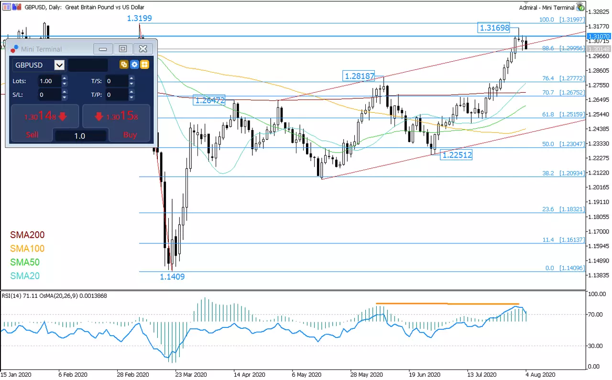This screenshot has width=612, height=380.
Task: Click the Fibonacci 88.6 [1.29956] level label
Action: click(x=563, y=49)
